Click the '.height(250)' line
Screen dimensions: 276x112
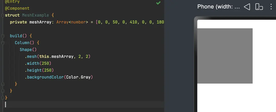coord(39,70)
